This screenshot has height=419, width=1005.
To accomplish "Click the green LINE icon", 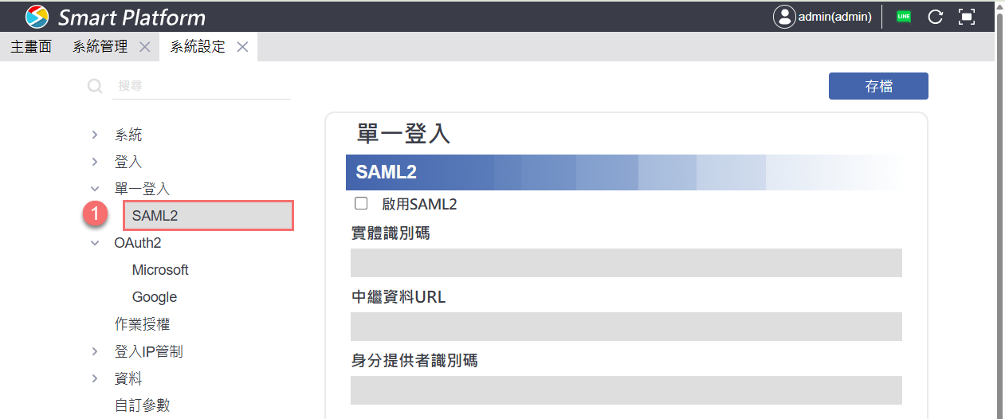I will pyautogui.click(x=903, y=16).
